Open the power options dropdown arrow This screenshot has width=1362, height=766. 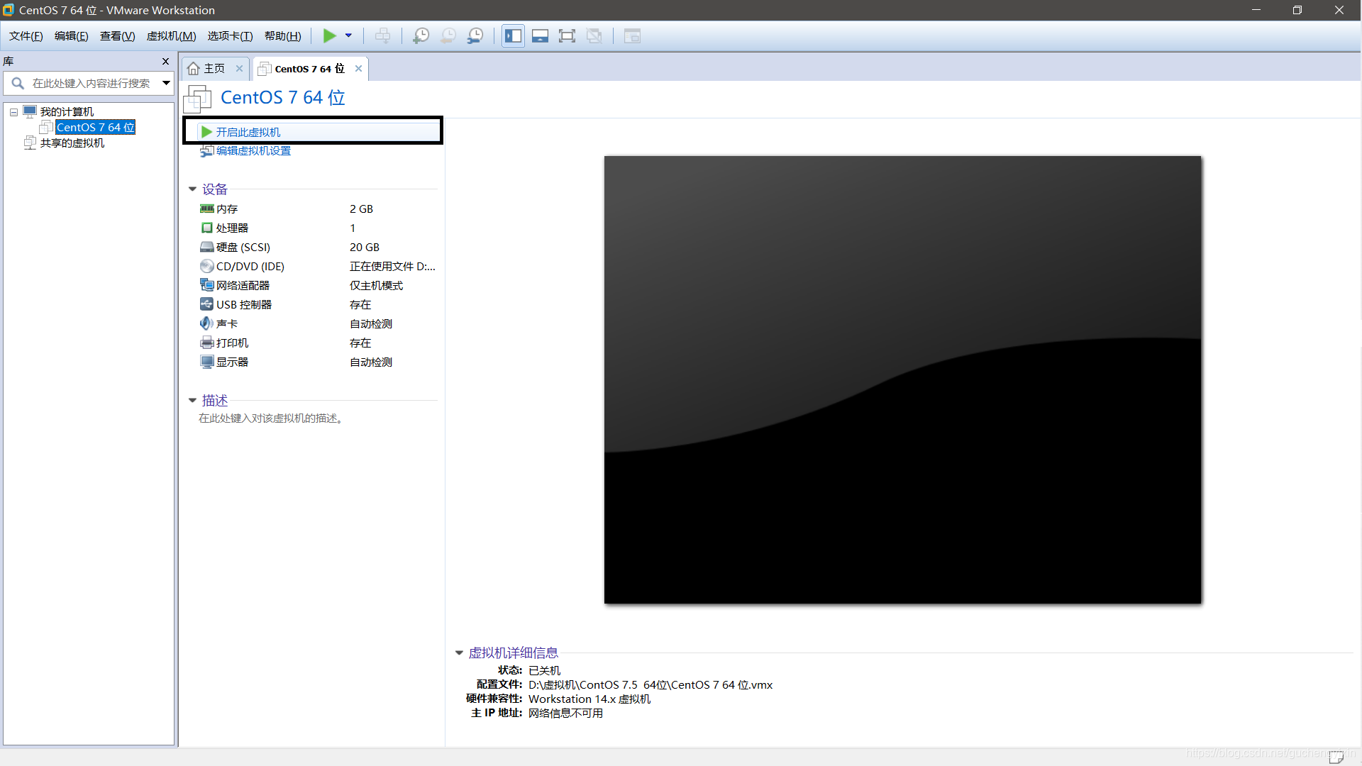pyautogui.click(x=348, y=35)
